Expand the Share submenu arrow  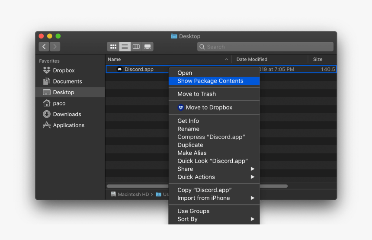pyautogui.click(x=253, y=169)
